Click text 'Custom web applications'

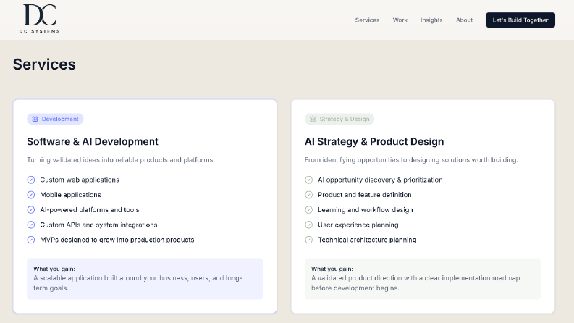80,180
